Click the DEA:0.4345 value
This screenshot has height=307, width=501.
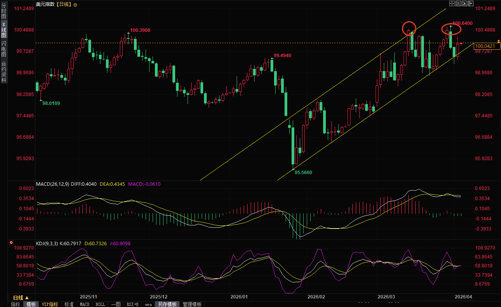pyautogui.click(x=113, y=184)
